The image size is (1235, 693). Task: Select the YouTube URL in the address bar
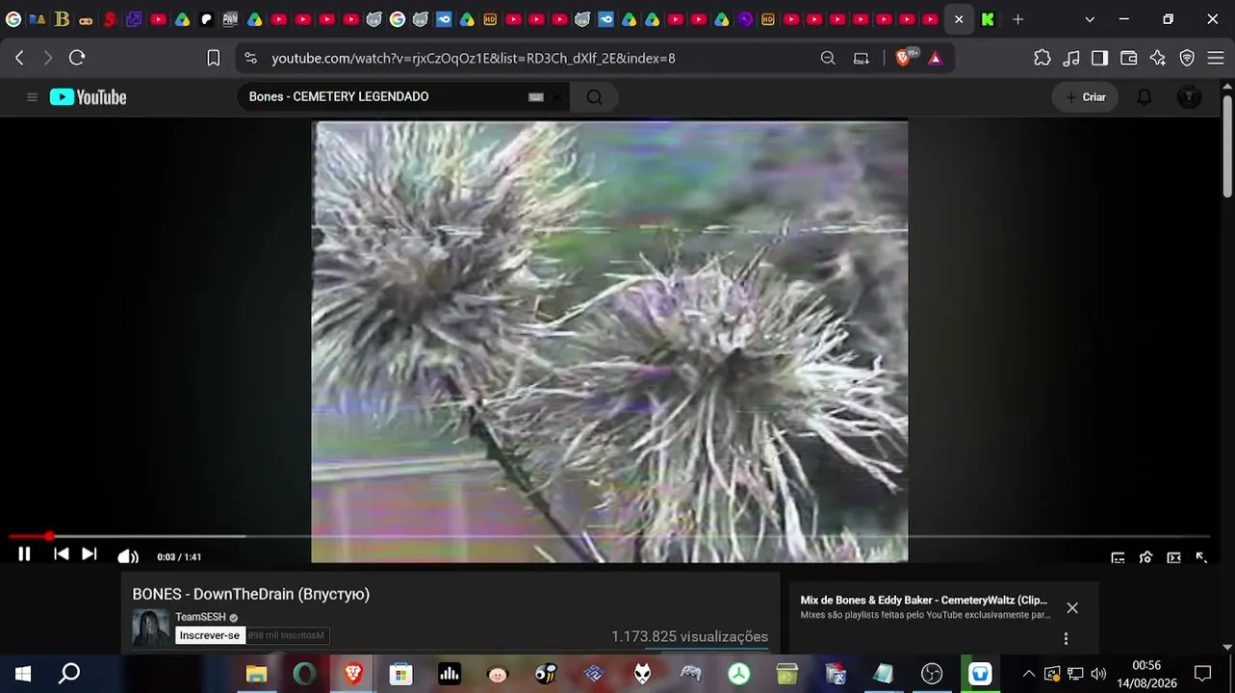tap(474, 58)
